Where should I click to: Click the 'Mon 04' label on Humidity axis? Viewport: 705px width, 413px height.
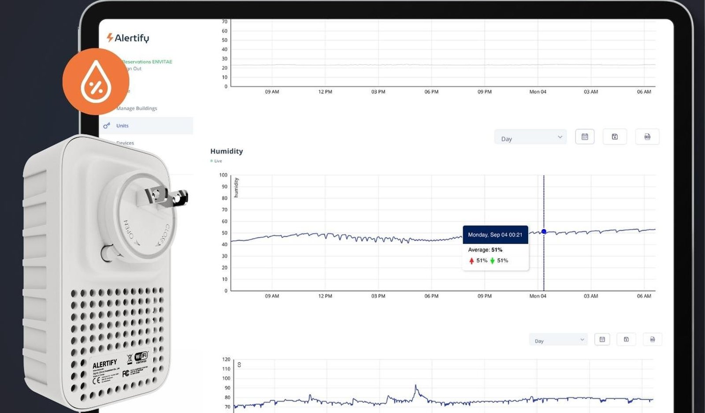pos(538,296)
